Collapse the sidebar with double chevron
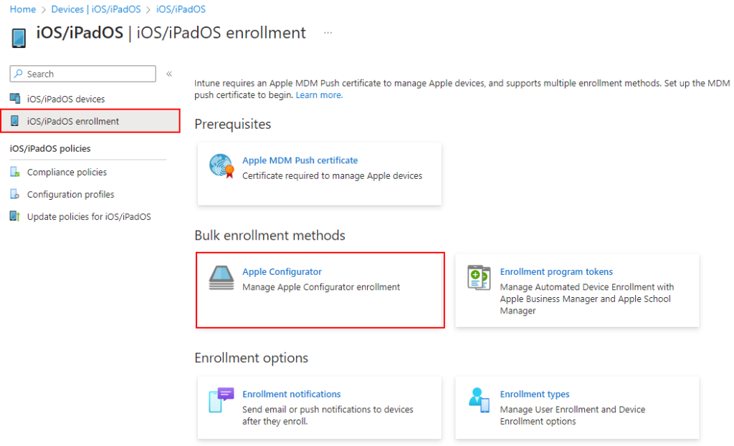This screenshot has height=446, width=734. pos(169,74)
